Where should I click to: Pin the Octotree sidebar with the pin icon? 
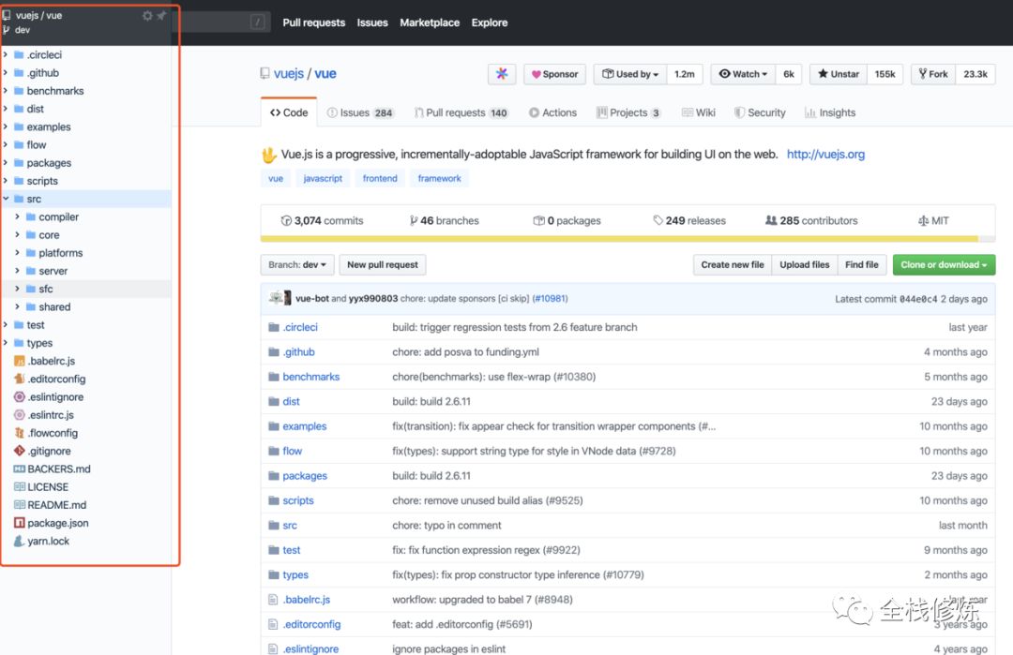161,16
